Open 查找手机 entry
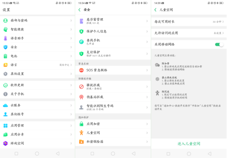This screenshot has width=227, height=158. 113,42
